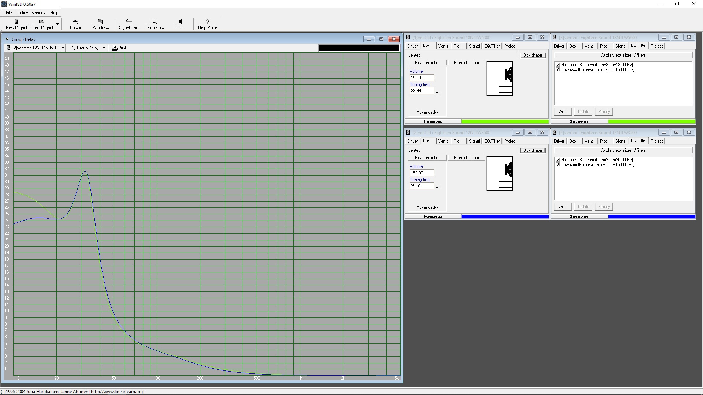This screenshot has width=703, height=395.
Task: Uncheck the Highpass fc=18,00 Hz filter
Action: point(558,65)
